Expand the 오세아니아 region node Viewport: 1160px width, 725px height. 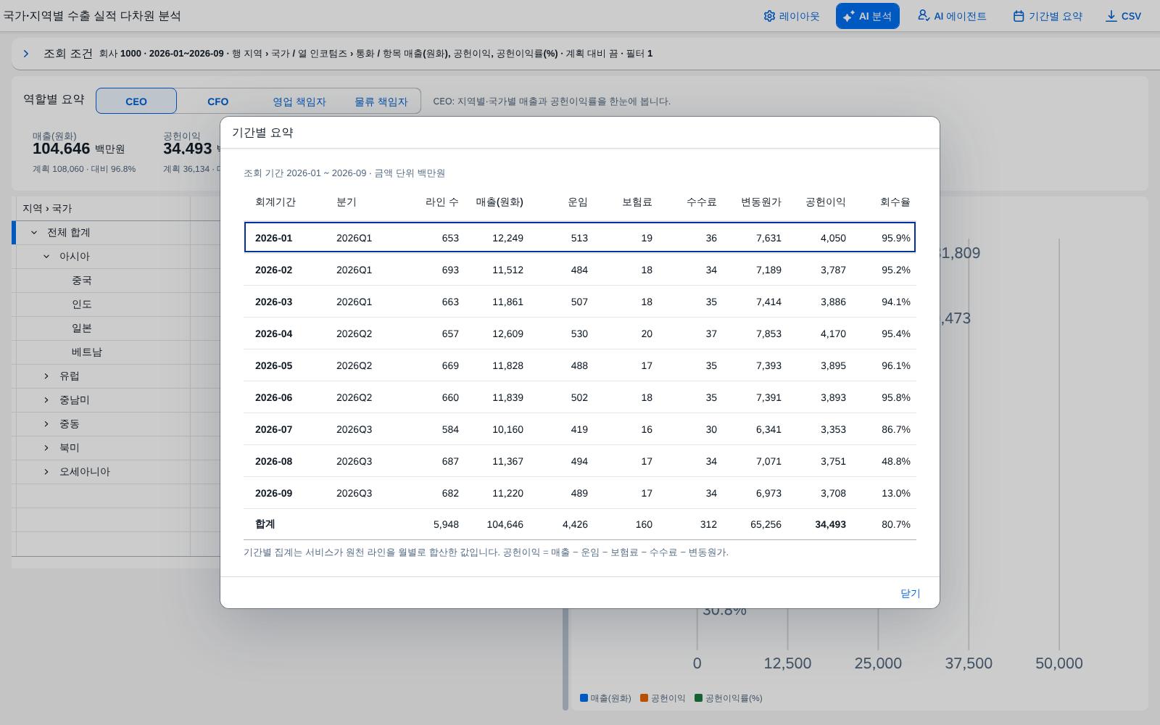(46, 472)
